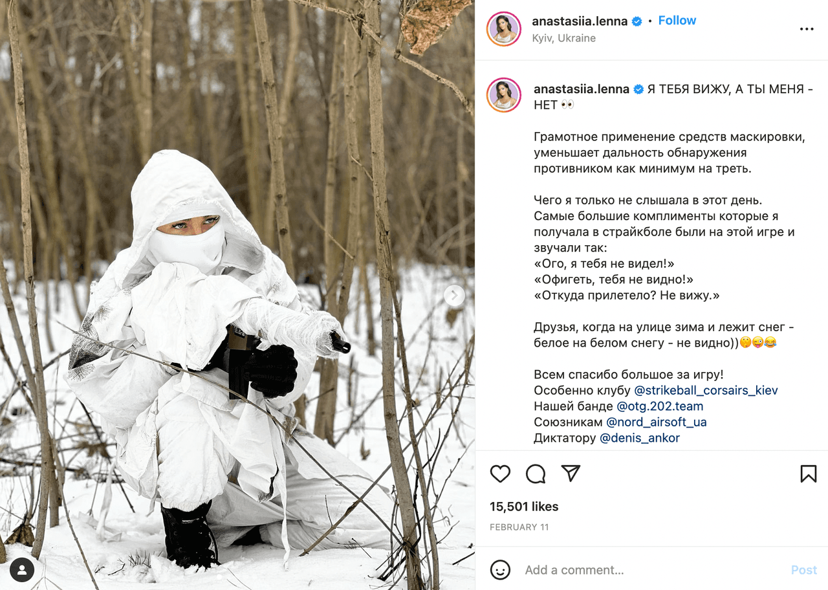The width and height of the screenshot is (828, 590).
Task: Share post with paper plane icon
Action: click(571, 474)
